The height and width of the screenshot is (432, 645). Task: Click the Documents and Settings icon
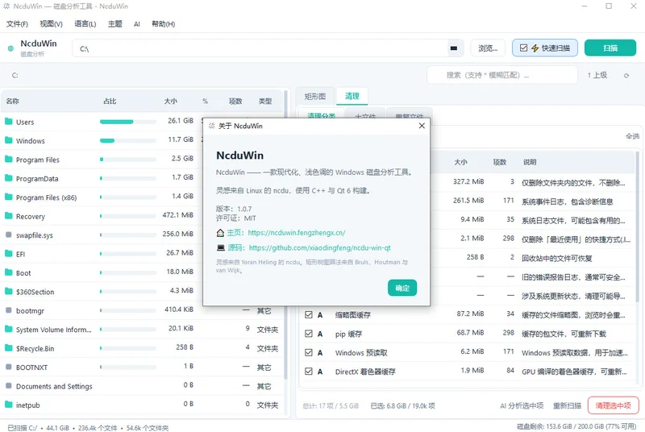pos(9,386)
